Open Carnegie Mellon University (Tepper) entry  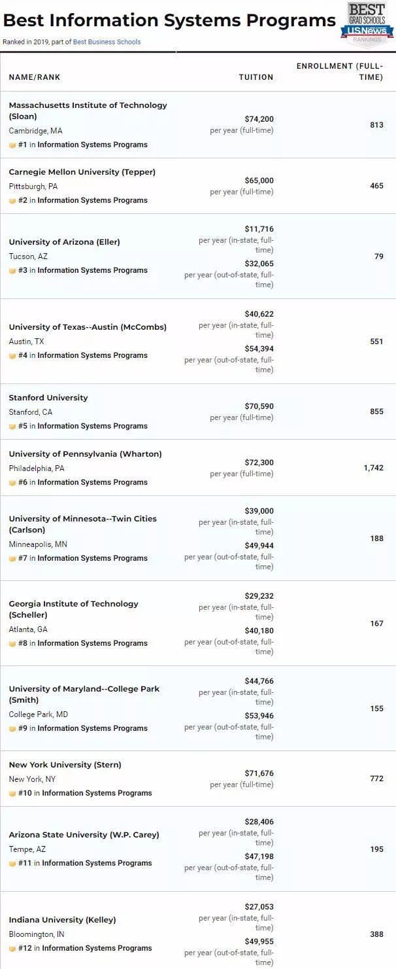click(82, 172)
